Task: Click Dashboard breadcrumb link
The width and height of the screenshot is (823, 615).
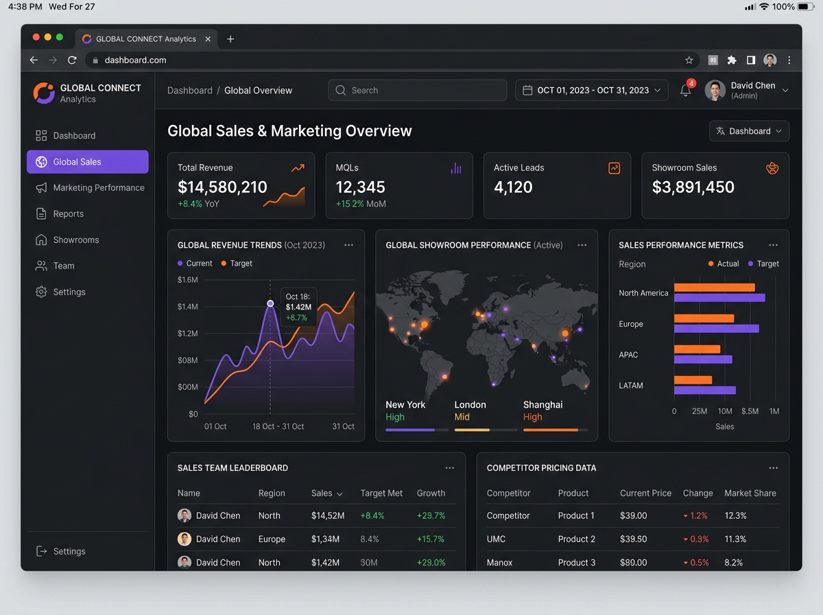Action: pyautogui.click(x=190, y=91)
